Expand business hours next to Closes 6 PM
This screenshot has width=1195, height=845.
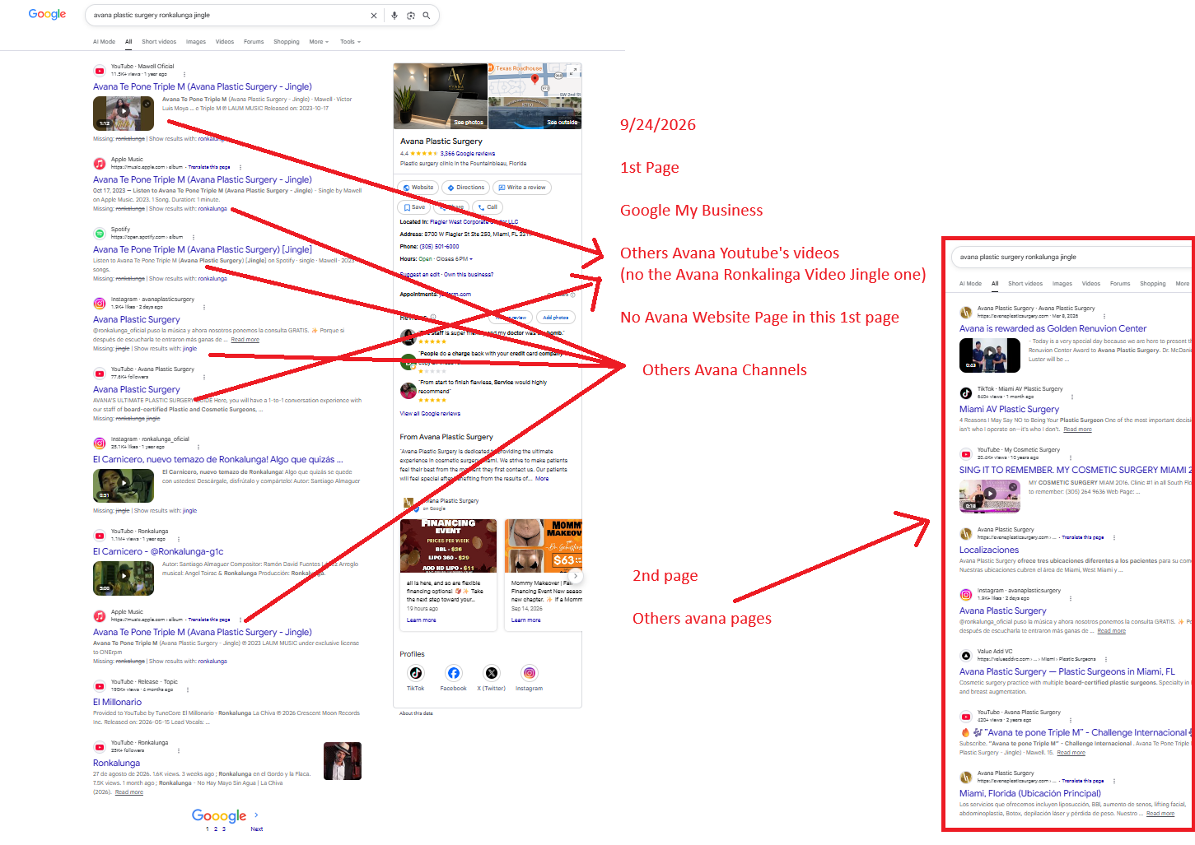471,259
